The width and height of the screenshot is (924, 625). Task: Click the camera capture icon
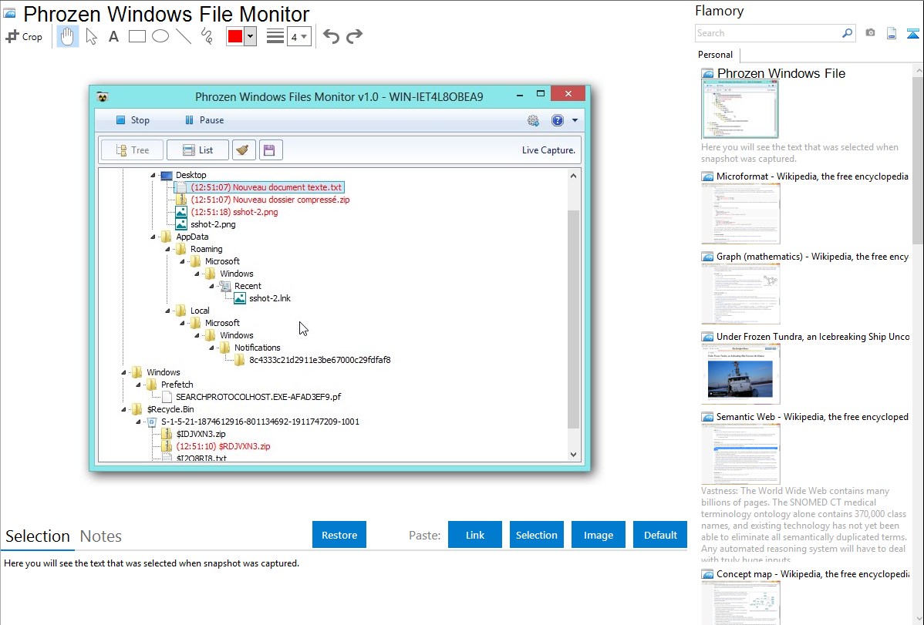(x=870, y=33)
